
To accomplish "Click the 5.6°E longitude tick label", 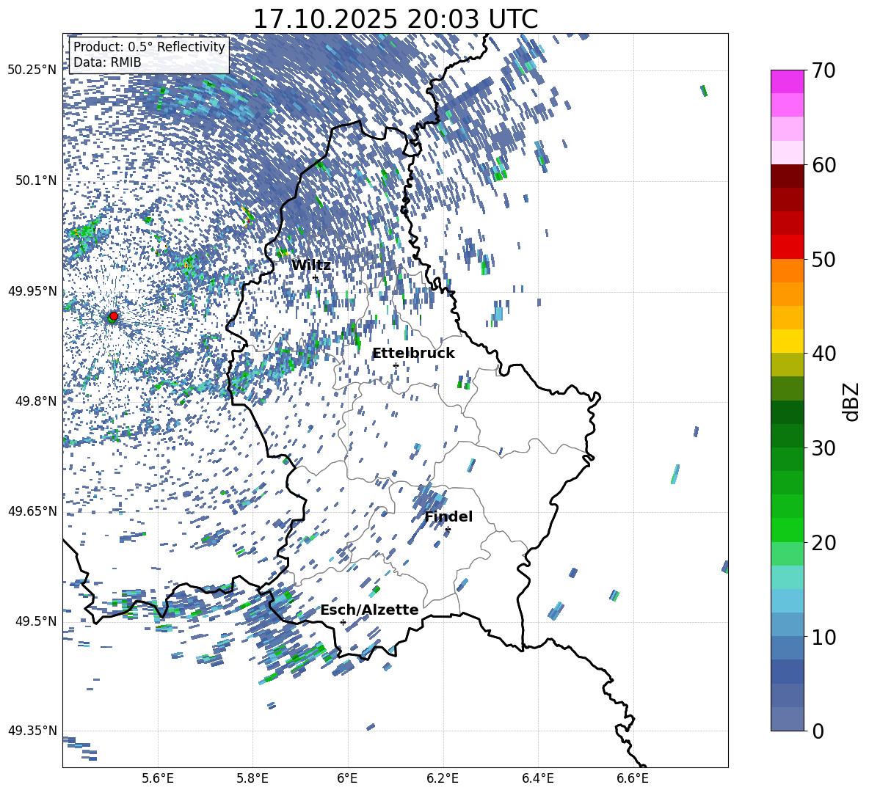I will pyautogui.click(x=158, y=778).
